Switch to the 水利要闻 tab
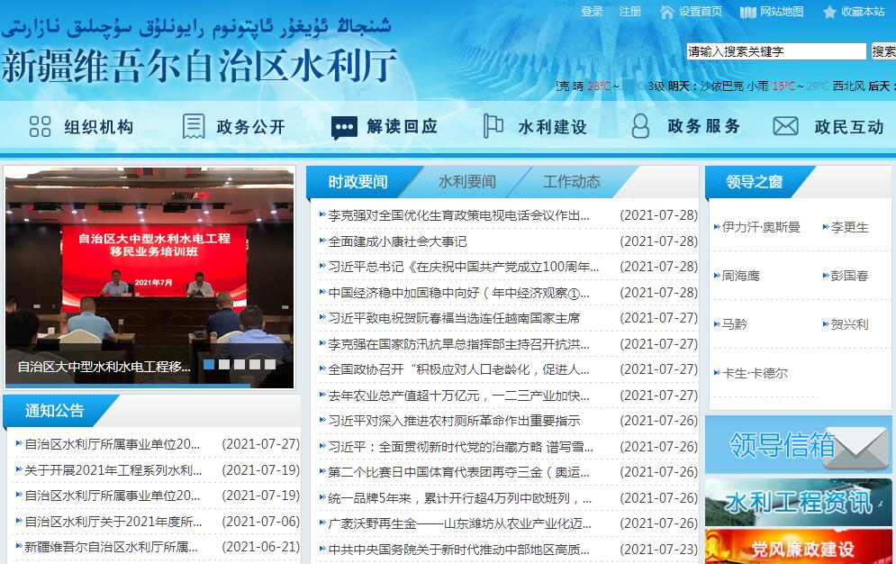 (466, 182)
